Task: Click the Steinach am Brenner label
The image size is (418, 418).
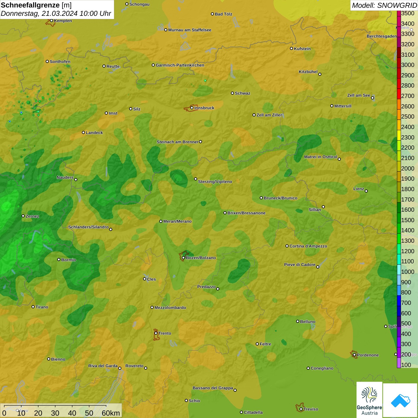Action: (x=177, y=142)
